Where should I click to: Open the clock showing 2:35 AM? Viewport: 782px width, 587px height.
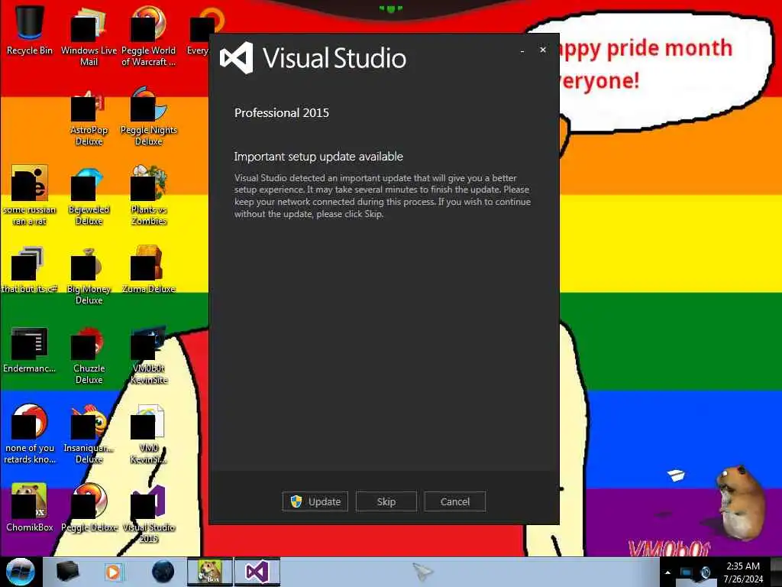(743, 572)
